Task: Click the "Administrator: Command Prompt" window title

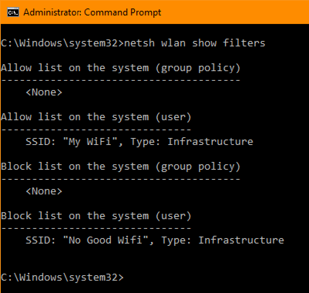Action: (x=92, y=12)
